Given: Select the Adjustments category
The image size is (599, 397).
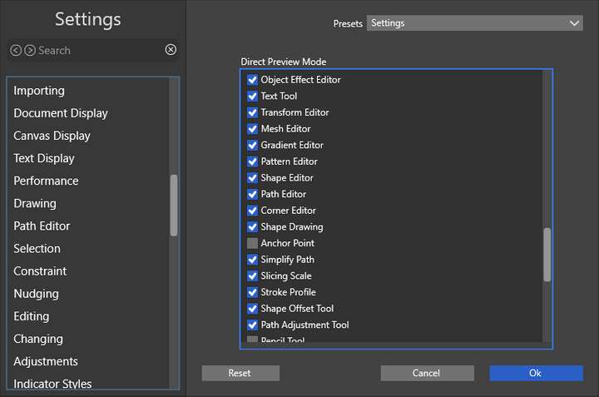Looking at the screenshot, I should [46, 361].
